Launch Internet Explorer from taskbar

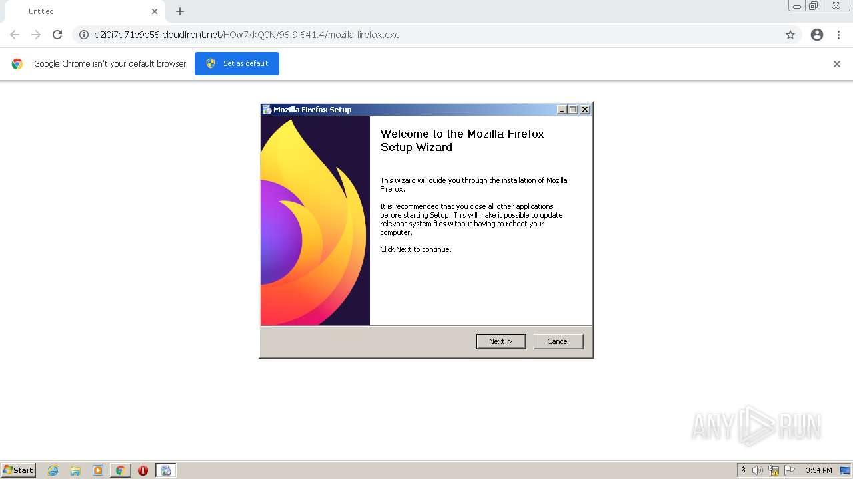[x=53, y=470]
